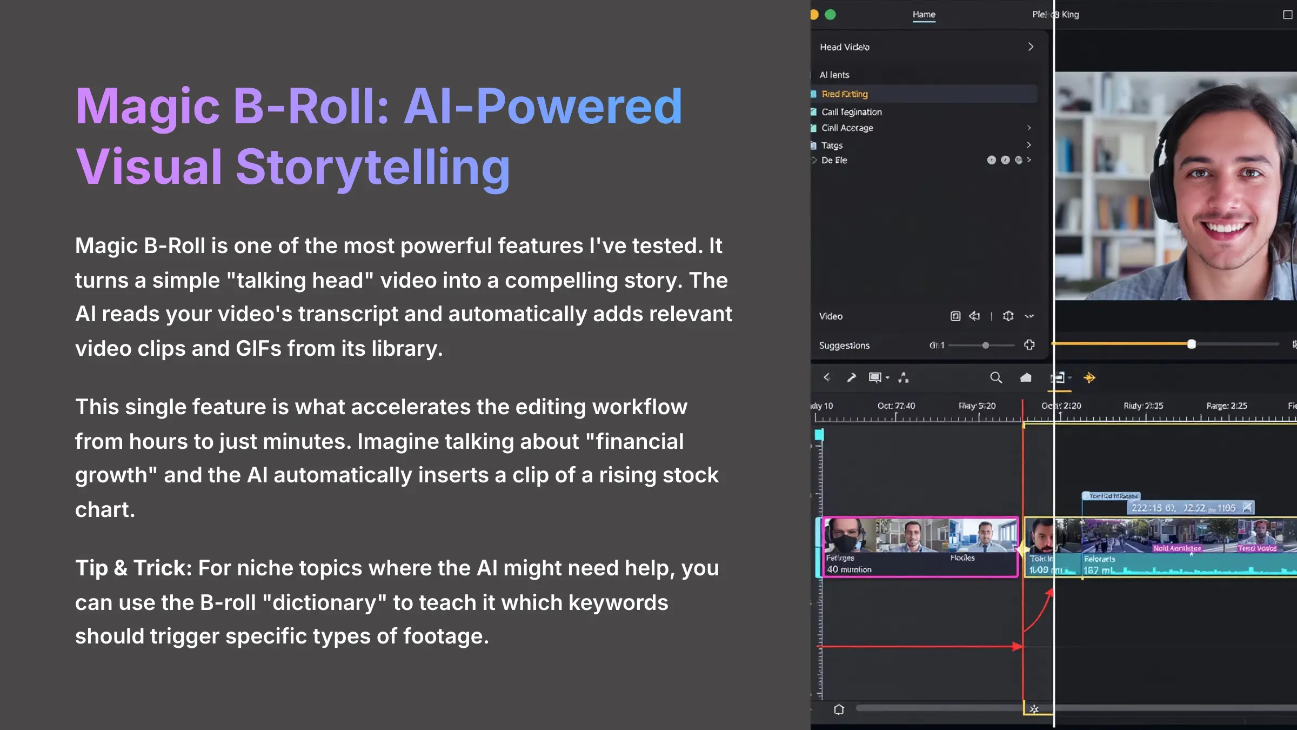
Task: Click the back arrow in the timeline toolbar
Action: (x=827, y=377)
